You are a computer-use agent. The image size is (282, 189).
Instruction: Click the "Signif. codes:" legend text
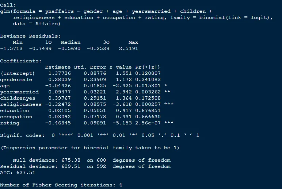pos(22,135)
